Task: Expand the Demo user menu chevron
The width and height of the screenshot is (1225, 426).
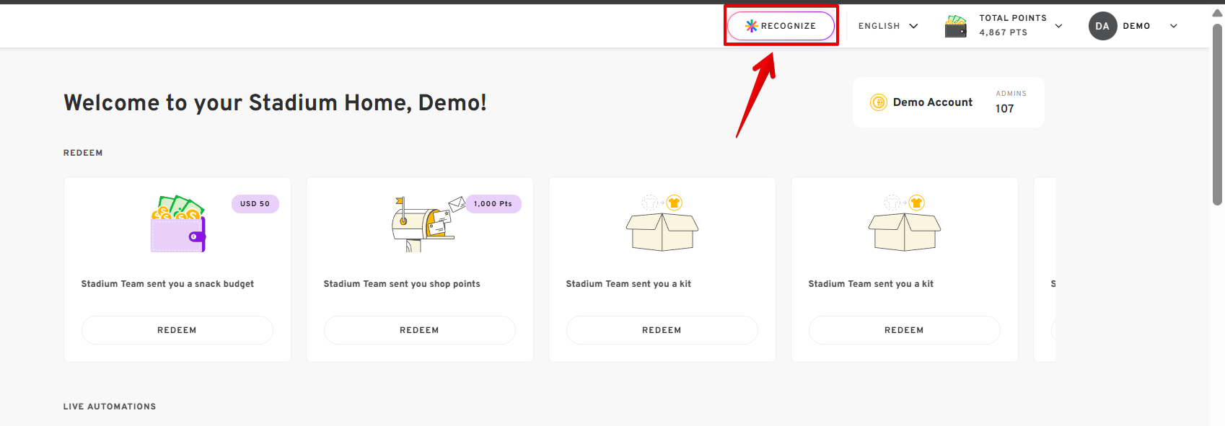Action: click(x=1174, y=26)
